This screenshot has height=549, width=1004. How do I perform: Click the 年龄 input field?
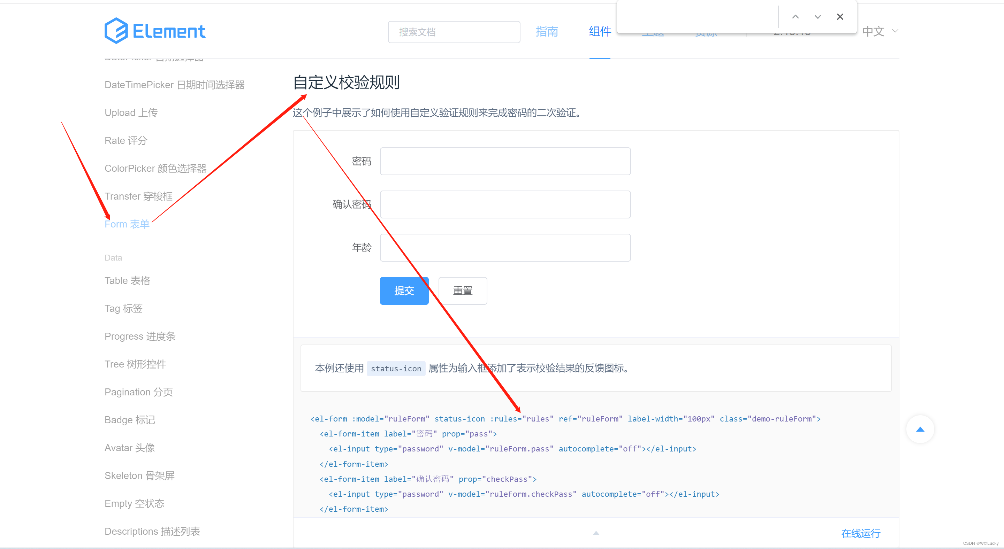coord(505,248)
